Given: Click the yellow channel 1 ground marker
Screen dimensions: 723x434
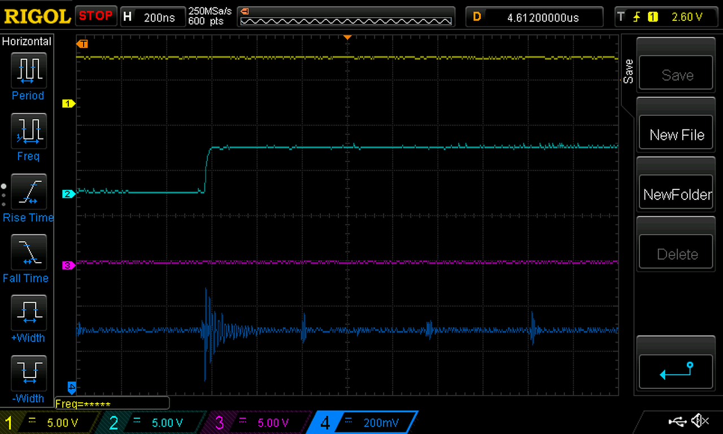Looking at the screenshot, I should pos(68,103).
